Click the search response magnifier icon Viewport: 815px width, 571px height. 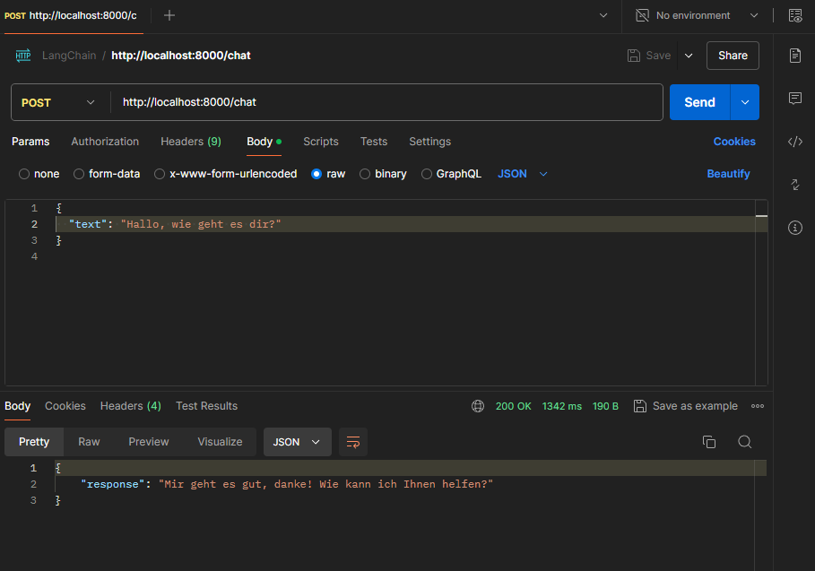pyautogui.click(x=744, y=442)
